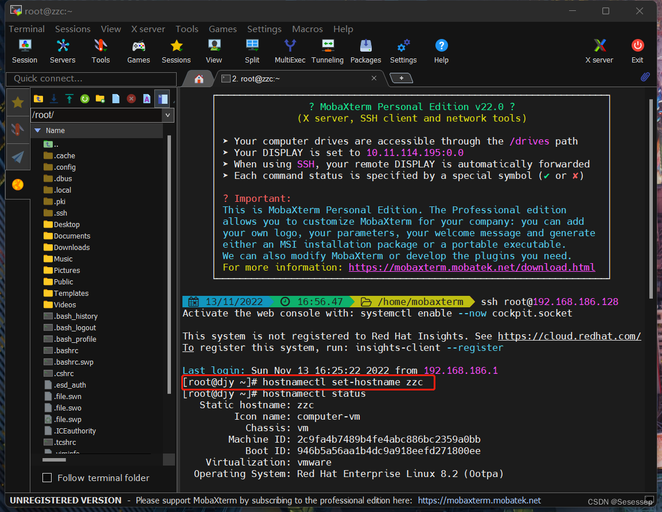Open the Macros menu
This screenshot has width=662, height=512.
307,29
